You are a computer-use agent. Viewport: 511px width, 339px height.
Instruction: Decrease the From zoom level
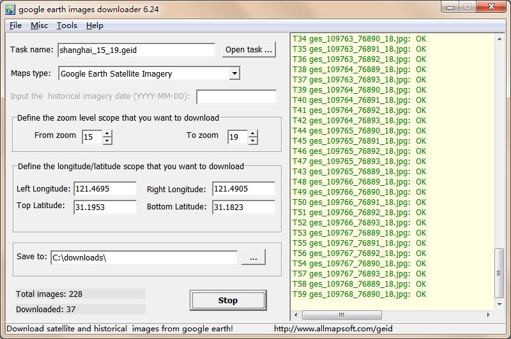(x=107, y=140)
